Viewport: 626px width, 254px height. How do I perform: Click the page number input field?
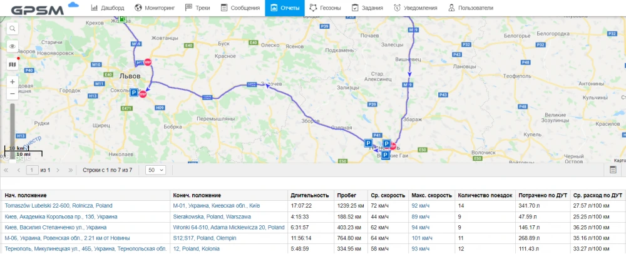(32, 170)
